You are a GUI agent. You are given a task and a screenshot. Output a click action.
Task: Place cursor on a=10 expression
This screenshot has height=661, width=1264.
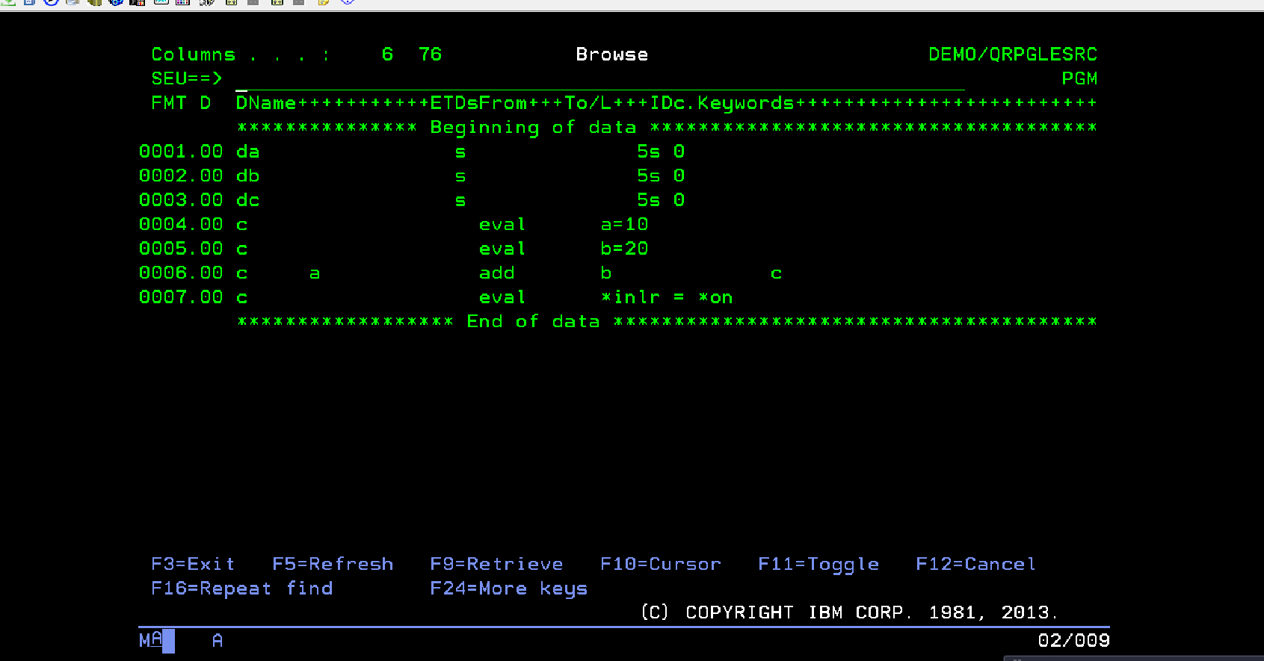pos(624,225)
